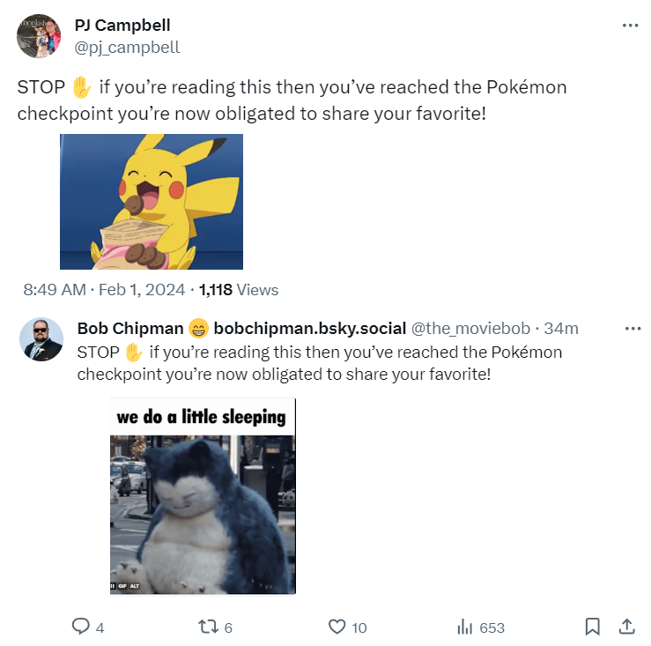This screenshot has height=646, width=651.
Task: View analytics showing 653 views
Action: pos(465,627)
